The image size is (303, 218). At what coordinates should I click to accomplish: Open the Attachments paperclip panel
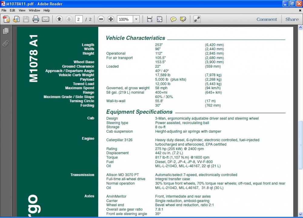[x=6, y=44]
